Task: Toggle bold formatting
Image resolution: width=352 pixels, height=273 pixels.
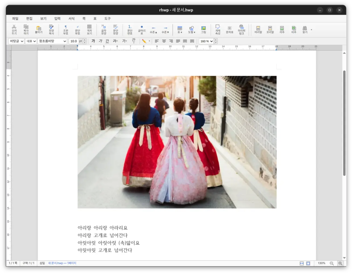Action: click(x=93, y=41)
